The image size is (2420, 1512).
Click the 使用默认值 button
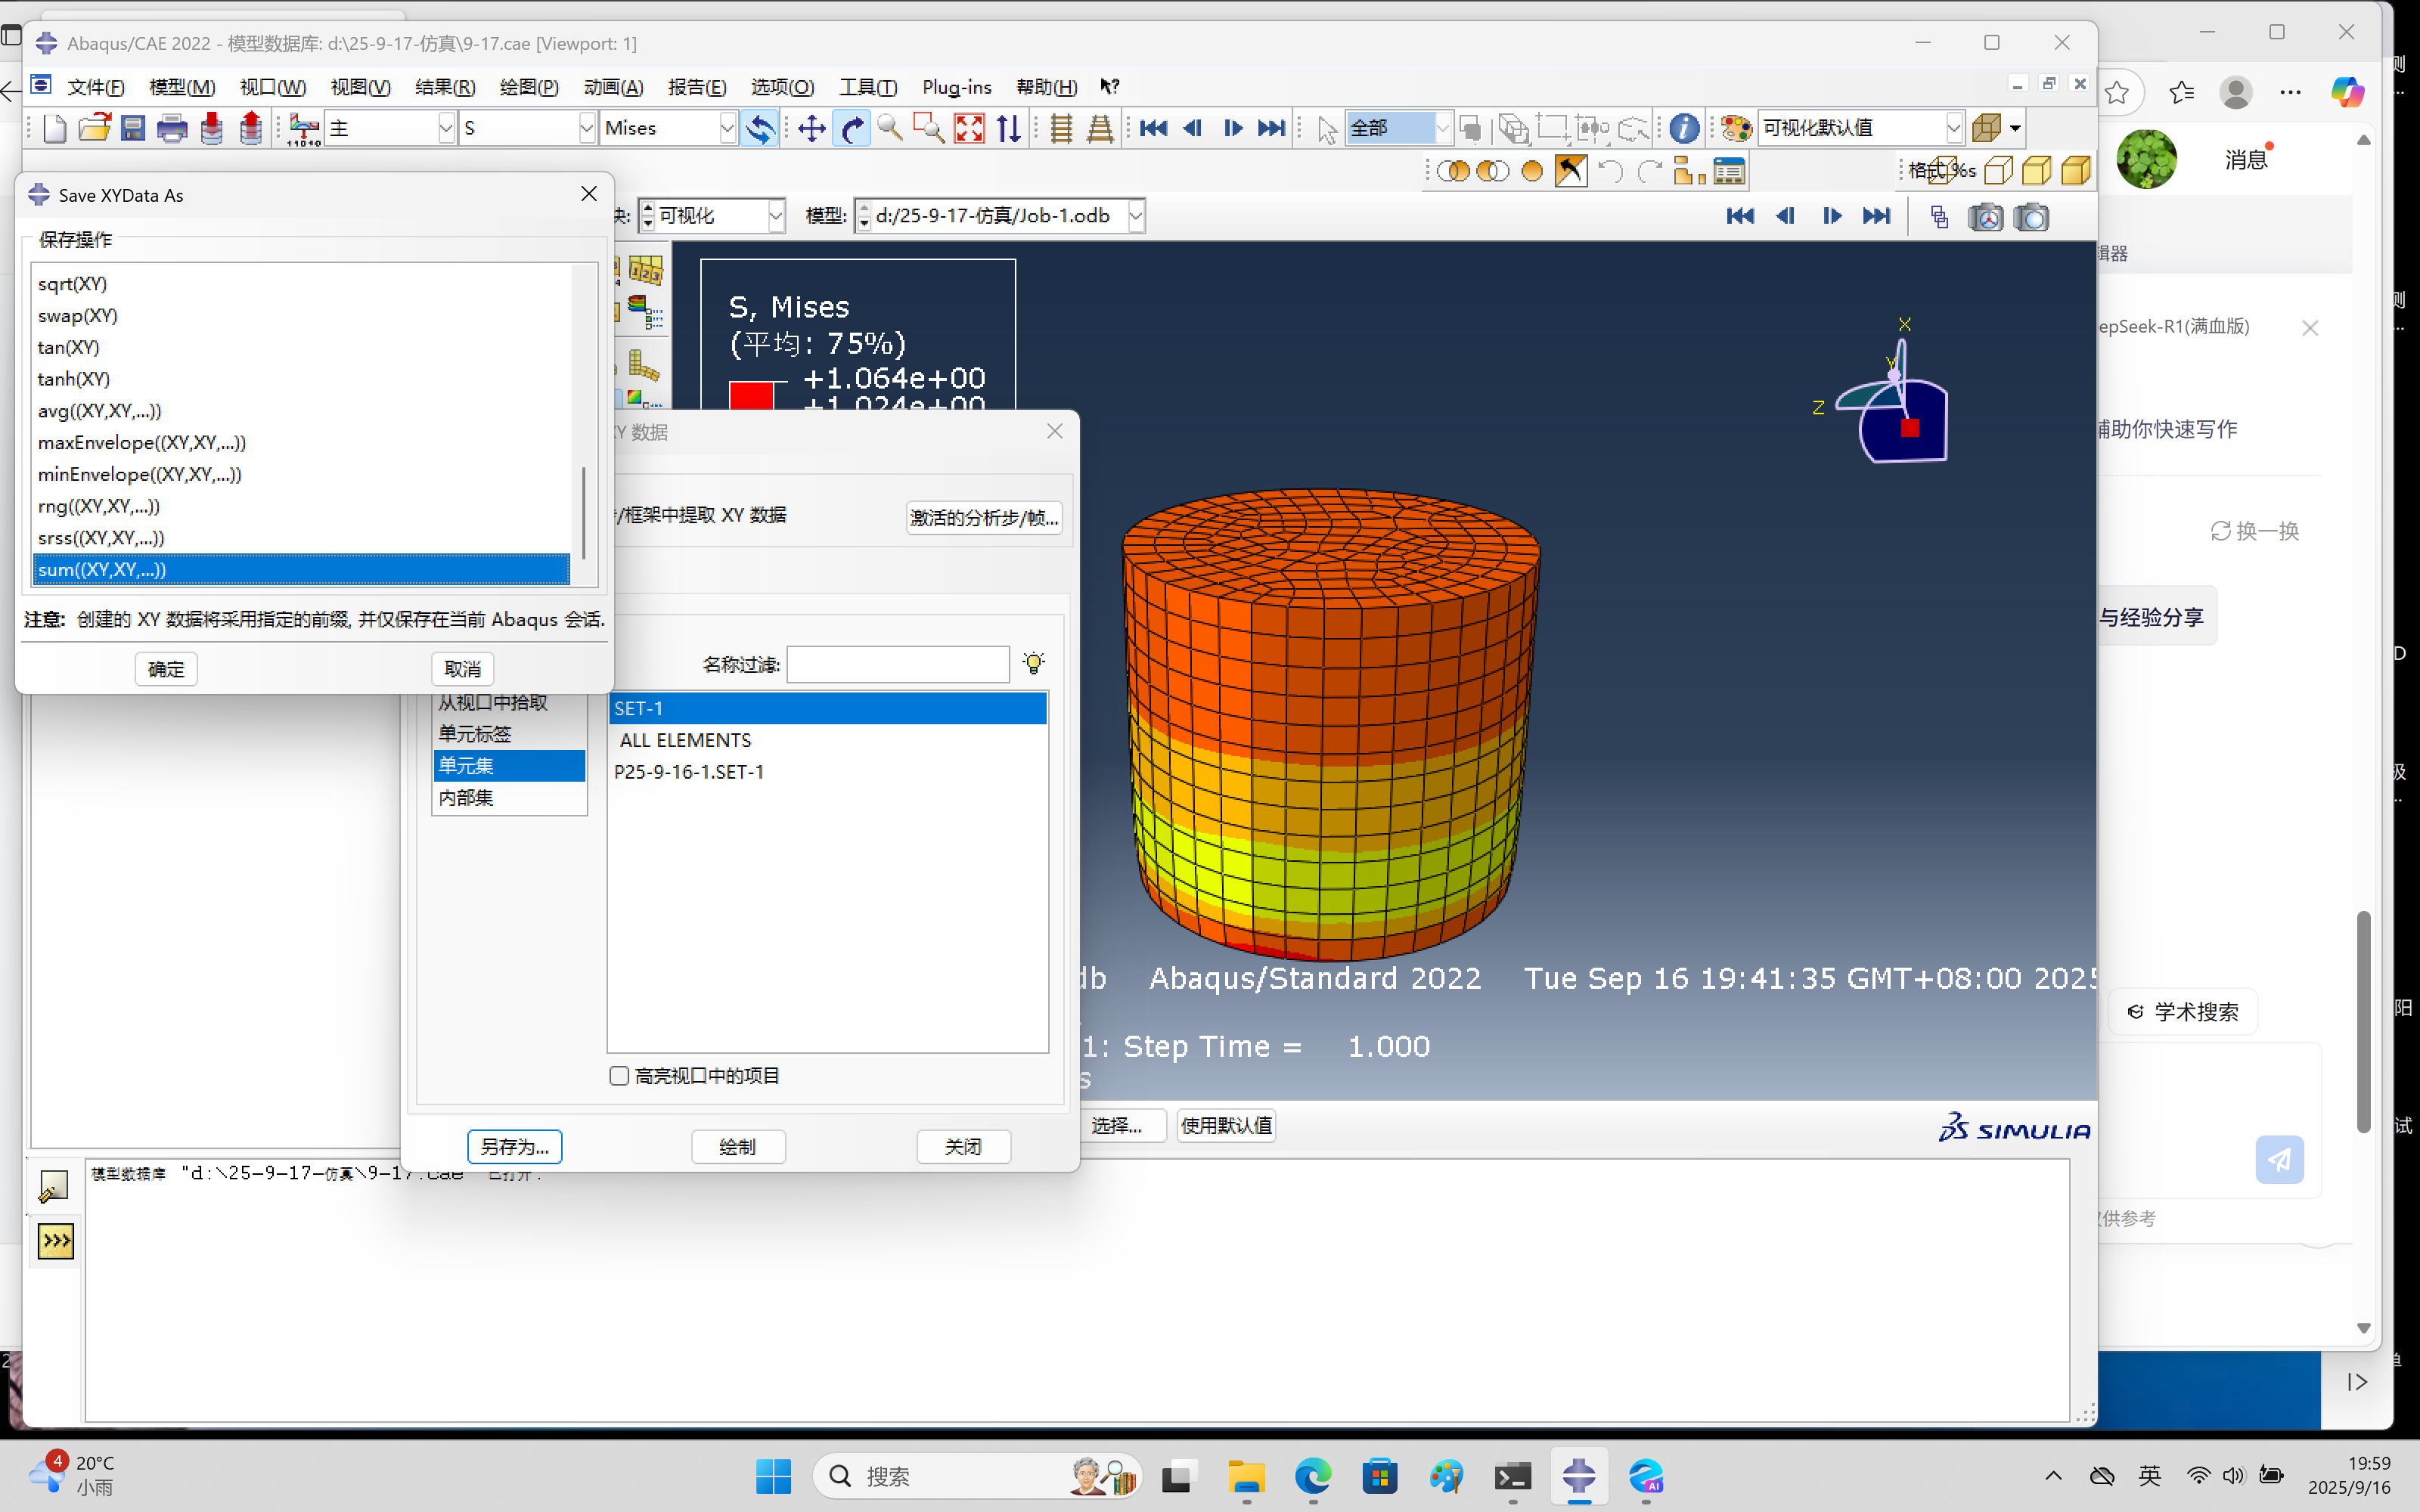(x=1226, y=1125)
